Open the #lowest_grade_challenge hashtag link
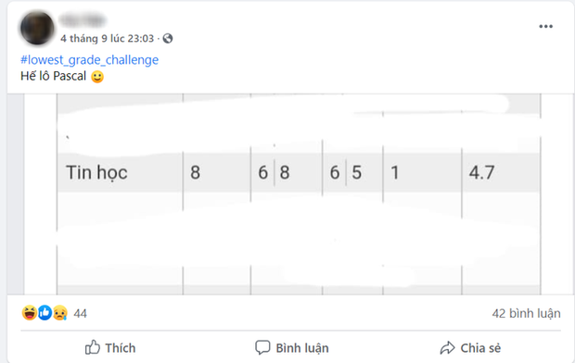 click(x=89, y=59)
